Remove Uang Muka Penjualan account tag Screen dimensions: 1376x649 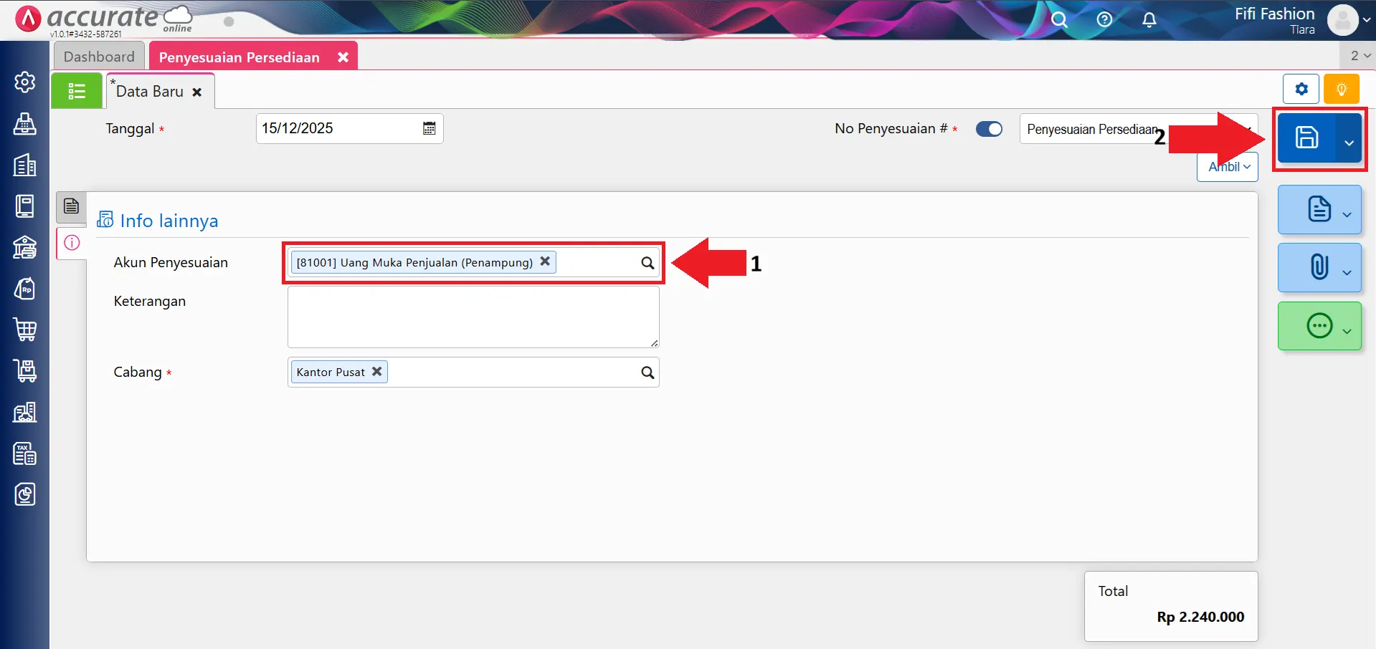545,261
